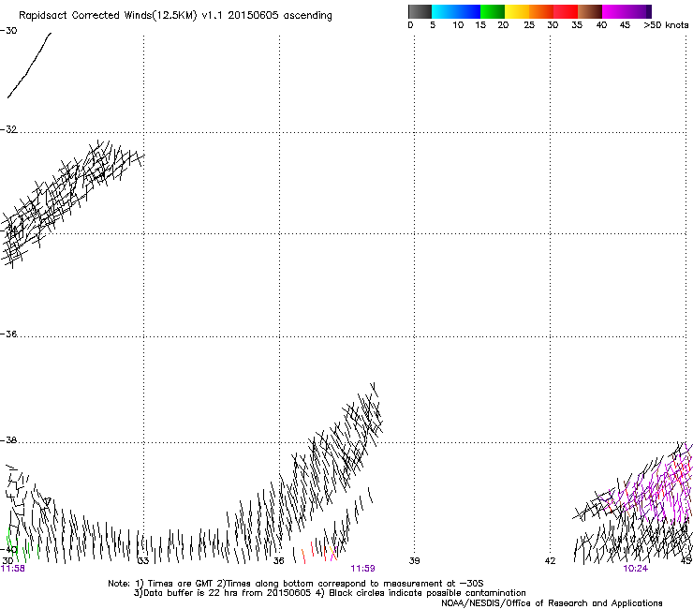Click the '39' longitude axis label
The width and height of the screenshot is (693, 609).
[414, 561]
